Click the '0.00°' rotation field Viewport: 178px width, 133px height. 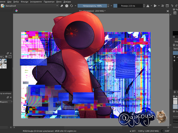click(167, 131)
